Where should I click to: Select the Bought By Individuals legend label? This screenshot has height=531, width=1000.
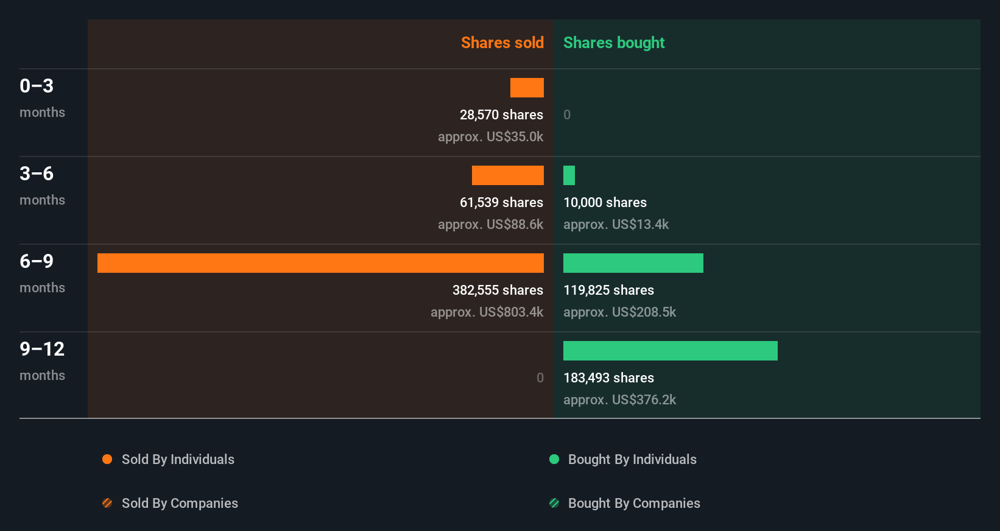(x=632, y=460)
